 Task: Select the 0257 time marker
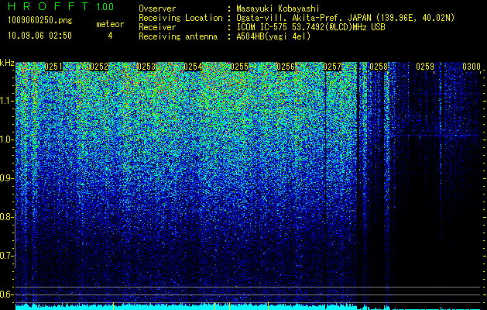tap(332, 67)
